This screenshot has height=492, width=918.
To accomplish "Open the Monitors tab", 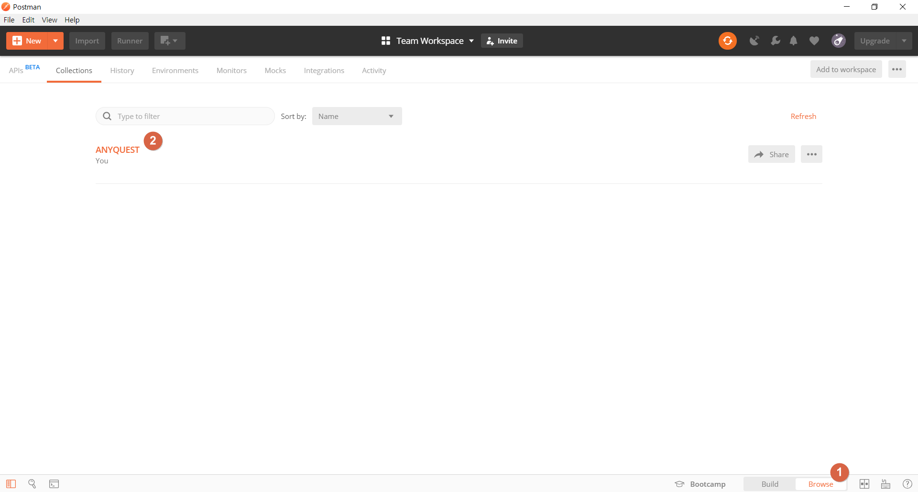I will click(231, 70).
